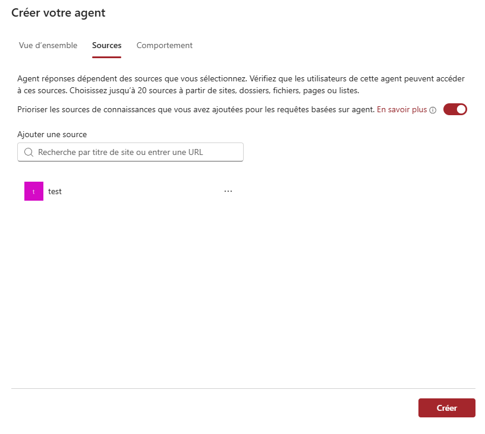Click the info icon beside En savoir plus

pyautogui.click(x=433, y=110)
